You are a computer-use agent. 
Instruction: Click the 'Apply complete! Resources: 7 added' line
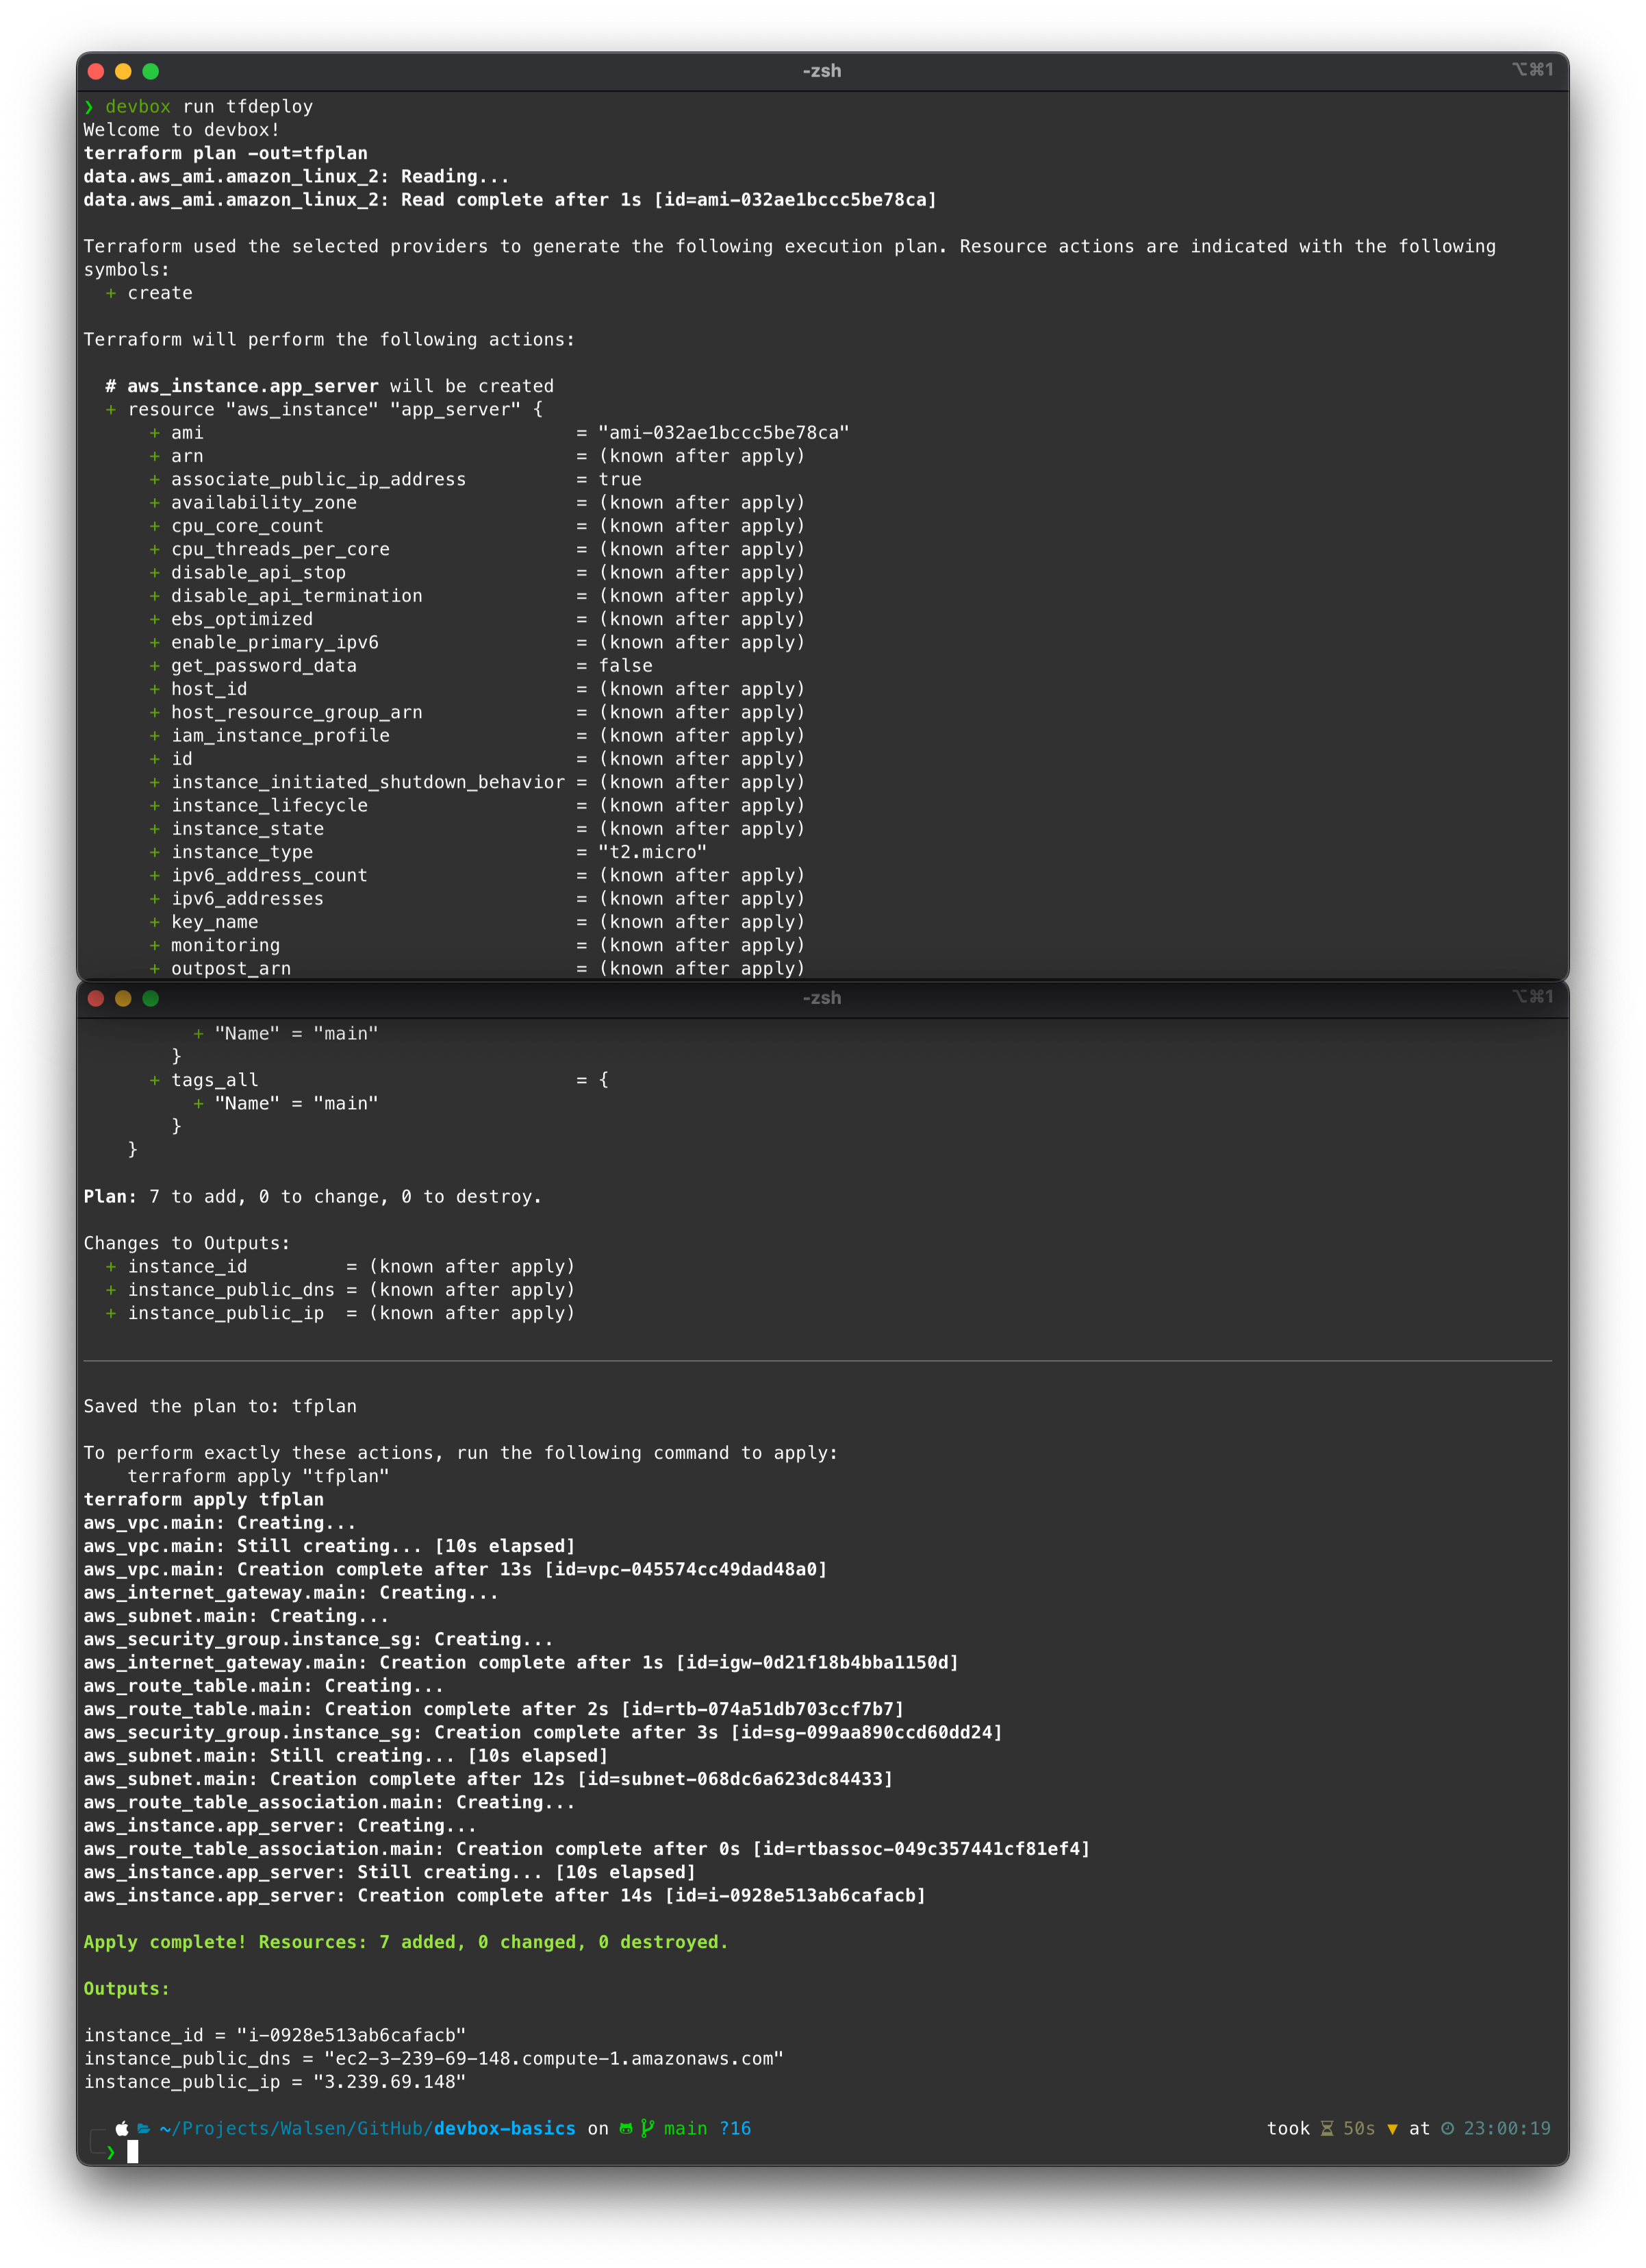tap(406, 1942)
